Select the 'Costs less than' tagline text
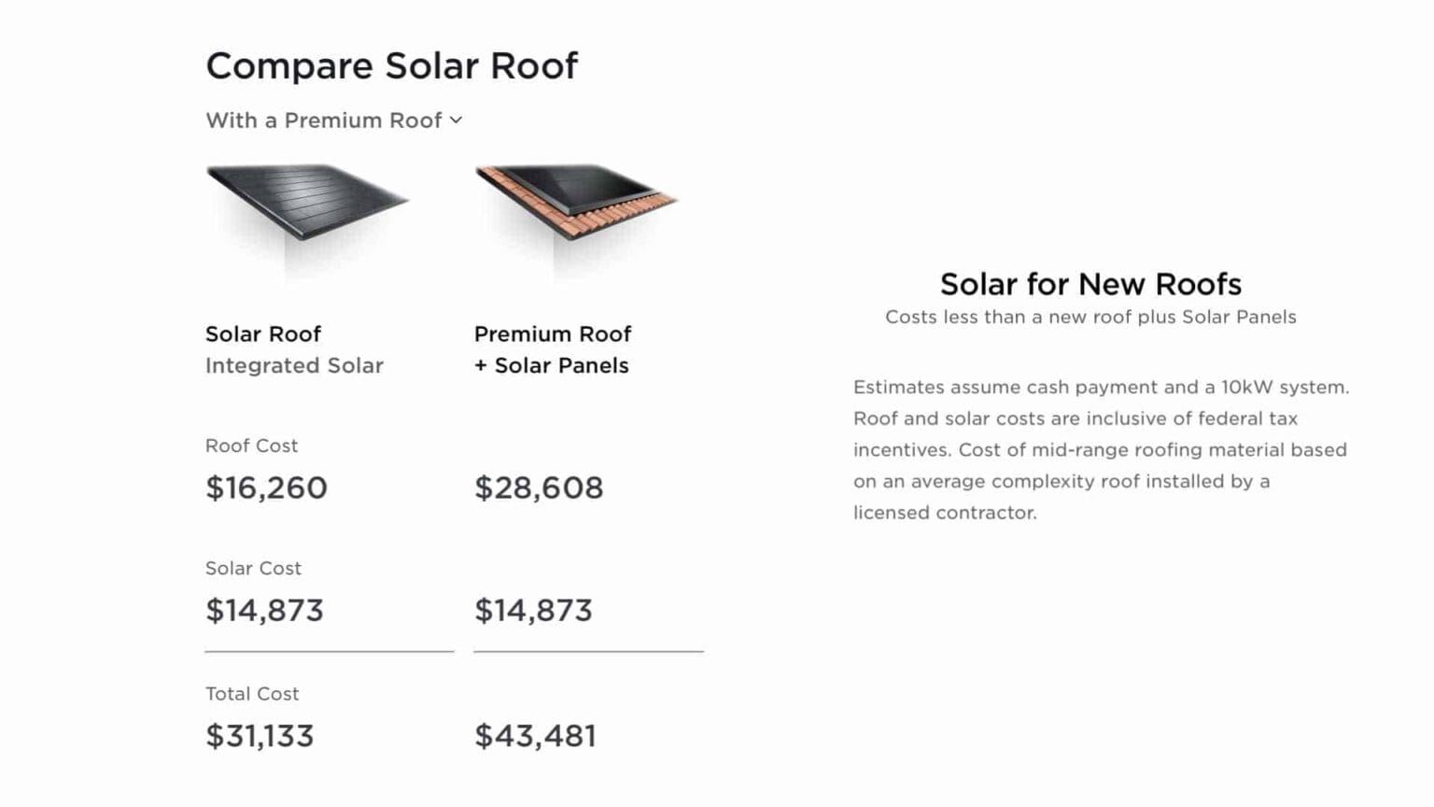1434x807 pixels. [x=1090, y=317]
